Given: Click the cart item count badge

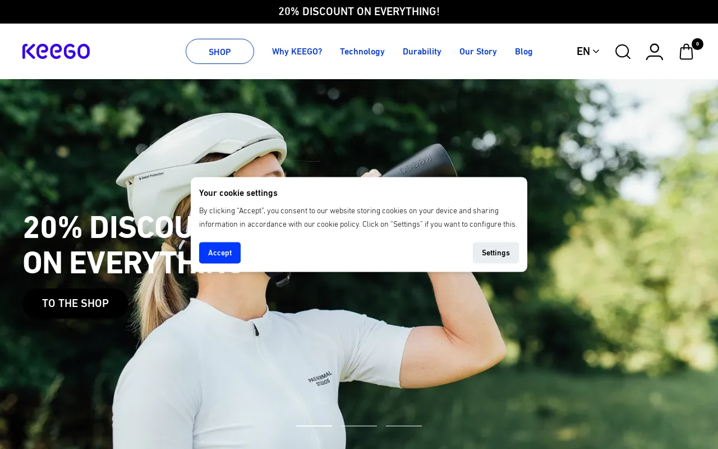Looking at the screenshot, I should click(x=697, y=44).
